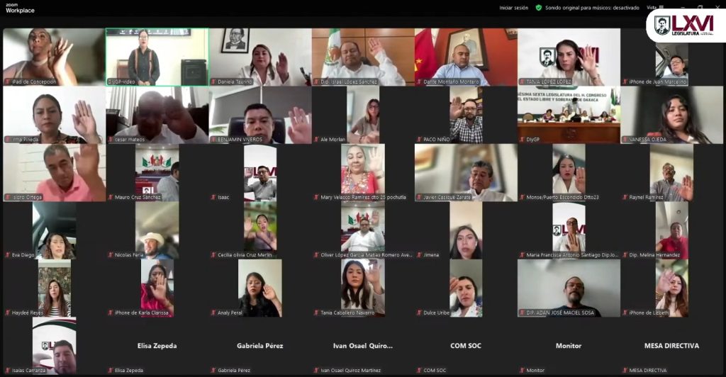726x377 pixels.
Task: Select BENJAMIN VIVEROS video tile
Action: 259,115
